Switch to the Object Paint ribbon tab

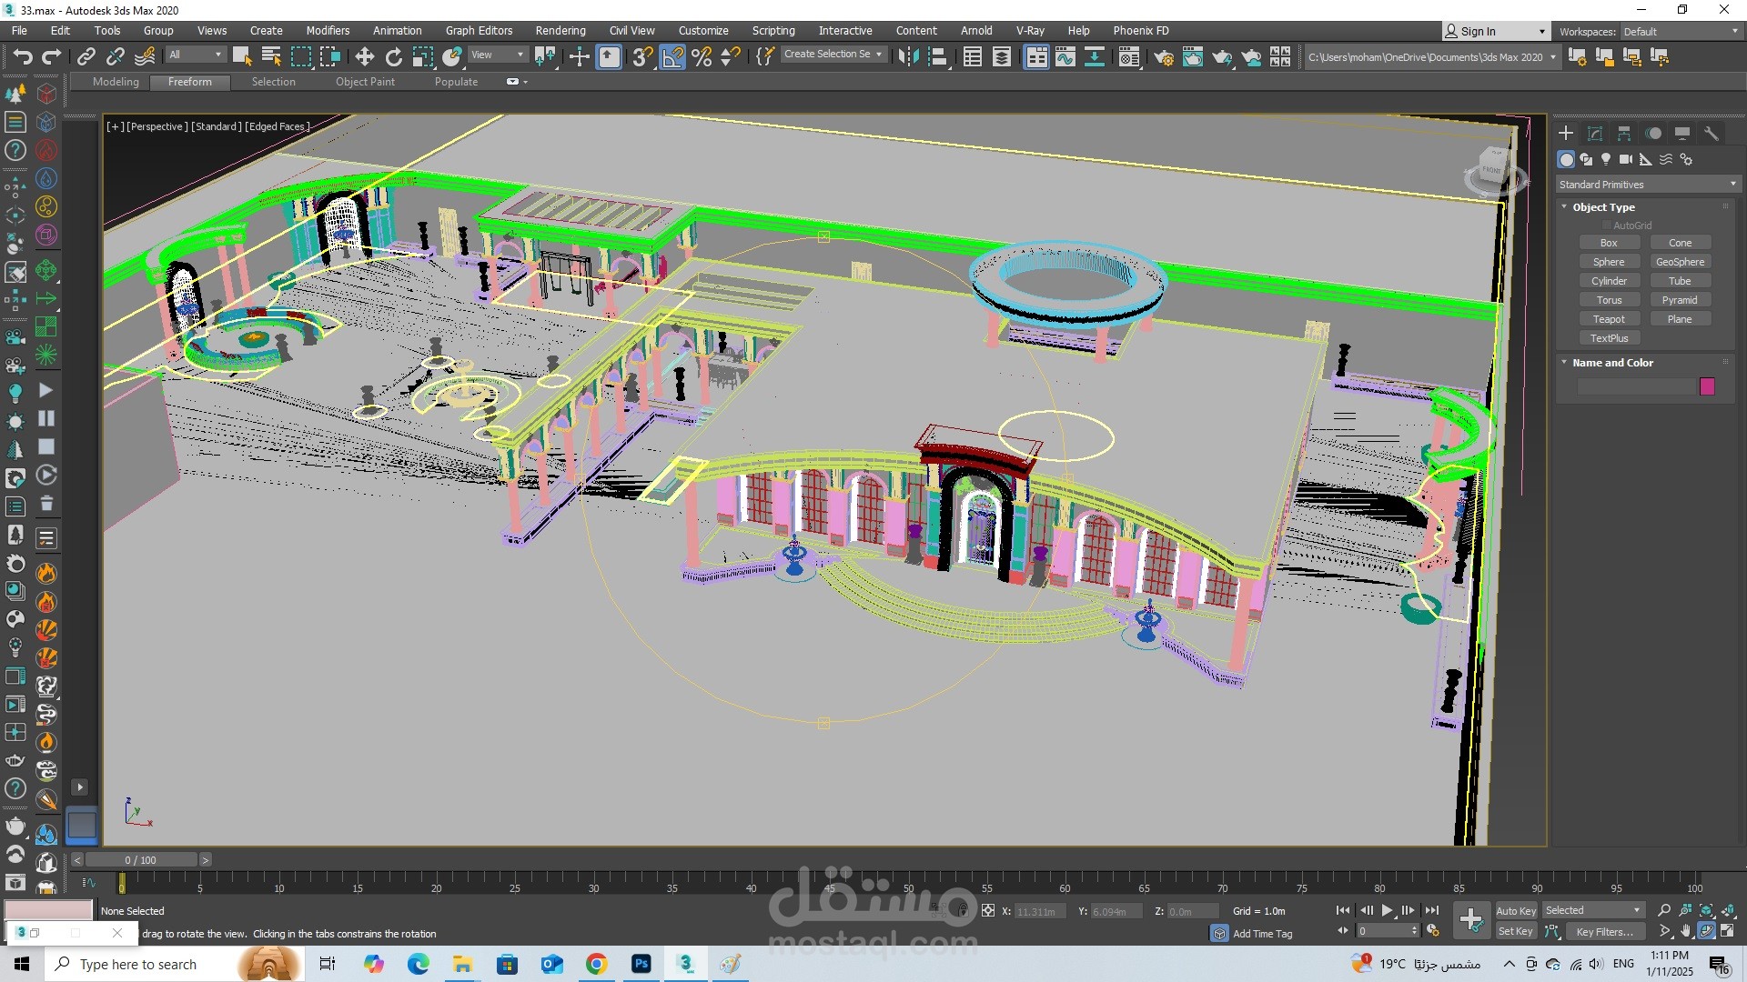coord(365,82)
